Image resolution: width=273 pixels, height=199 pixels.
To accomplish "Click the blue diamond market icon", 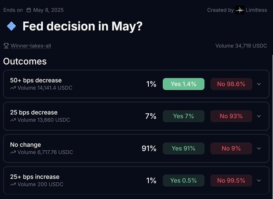I will pyautogui.click(x=11, y=26).
